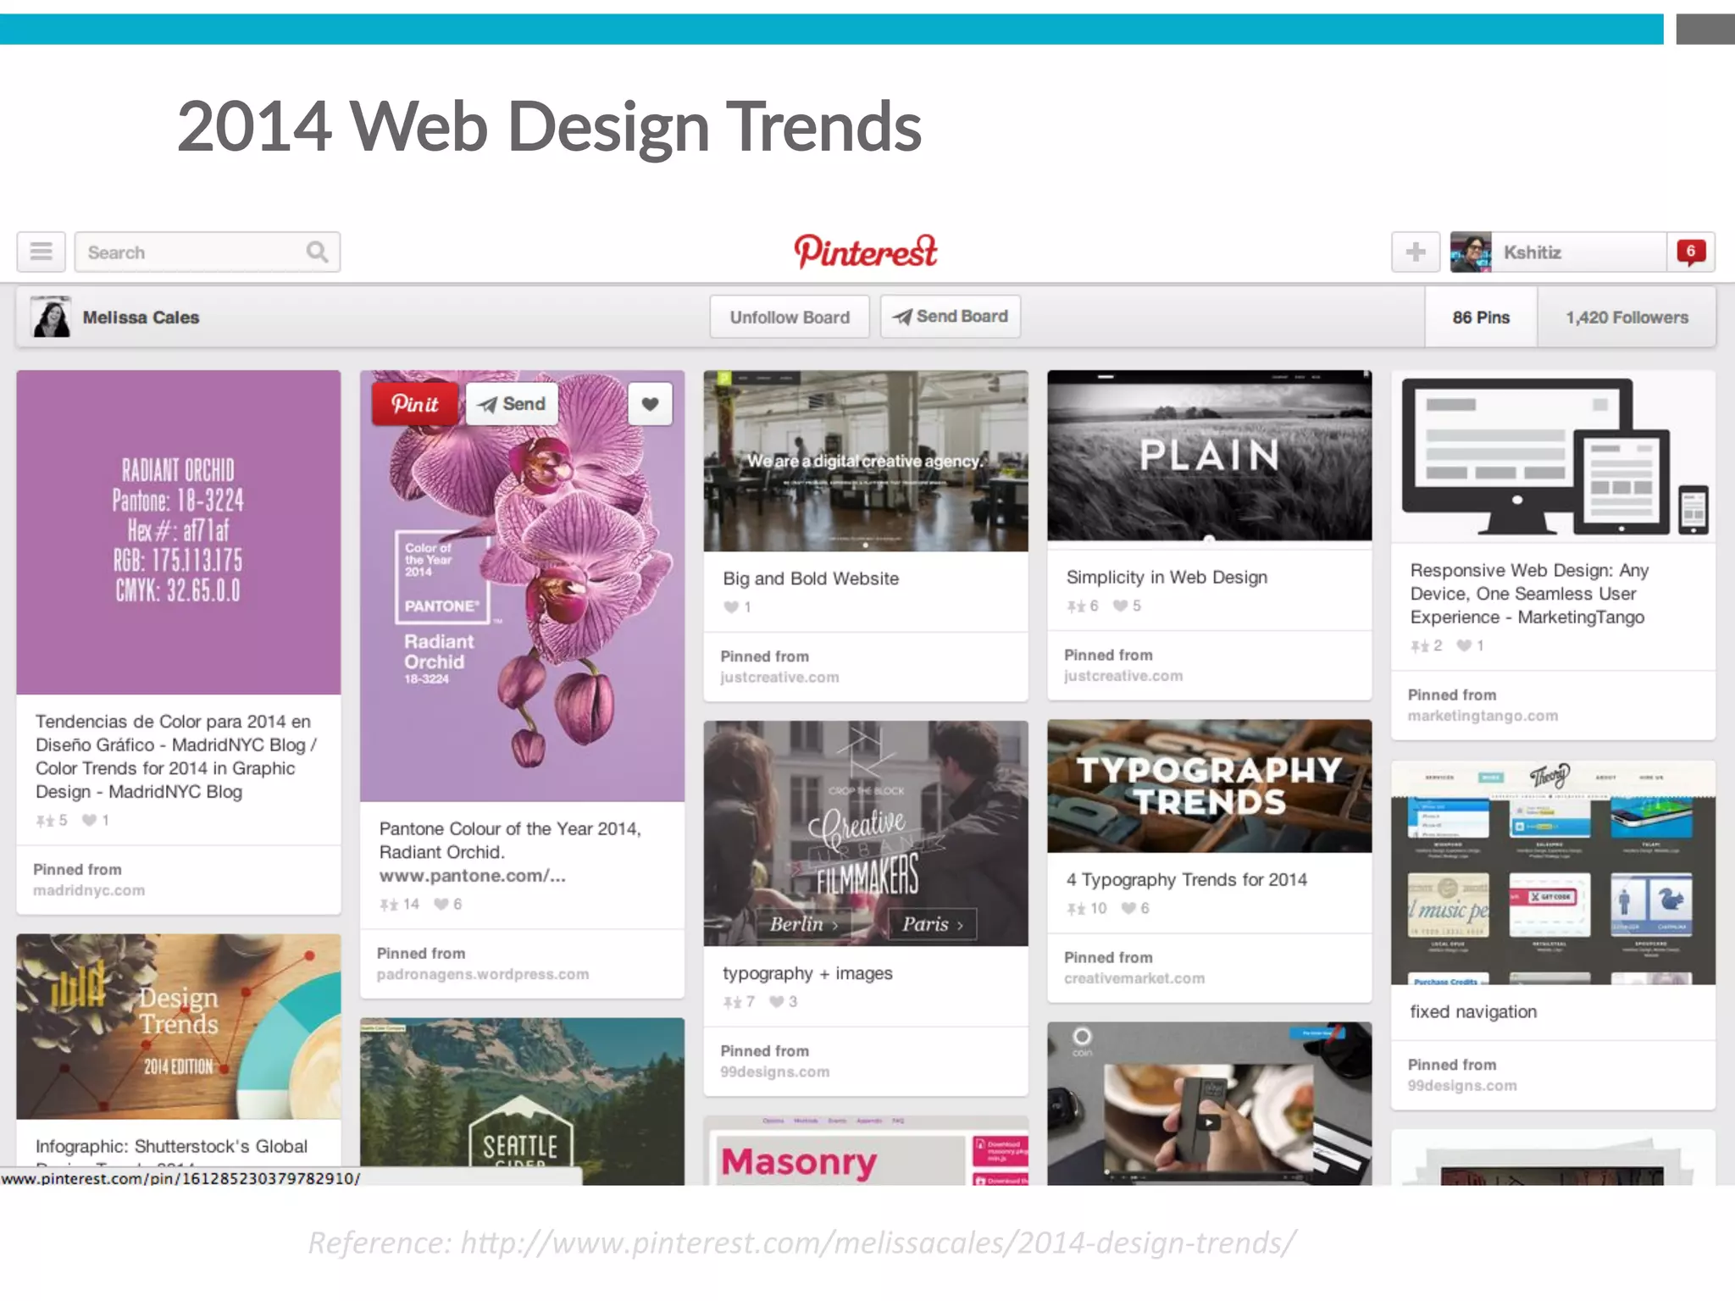The image size is (1735, 1301).
Task: Open the Masonry pin image
Action: pyautogui.click(x=866, y=1150)
